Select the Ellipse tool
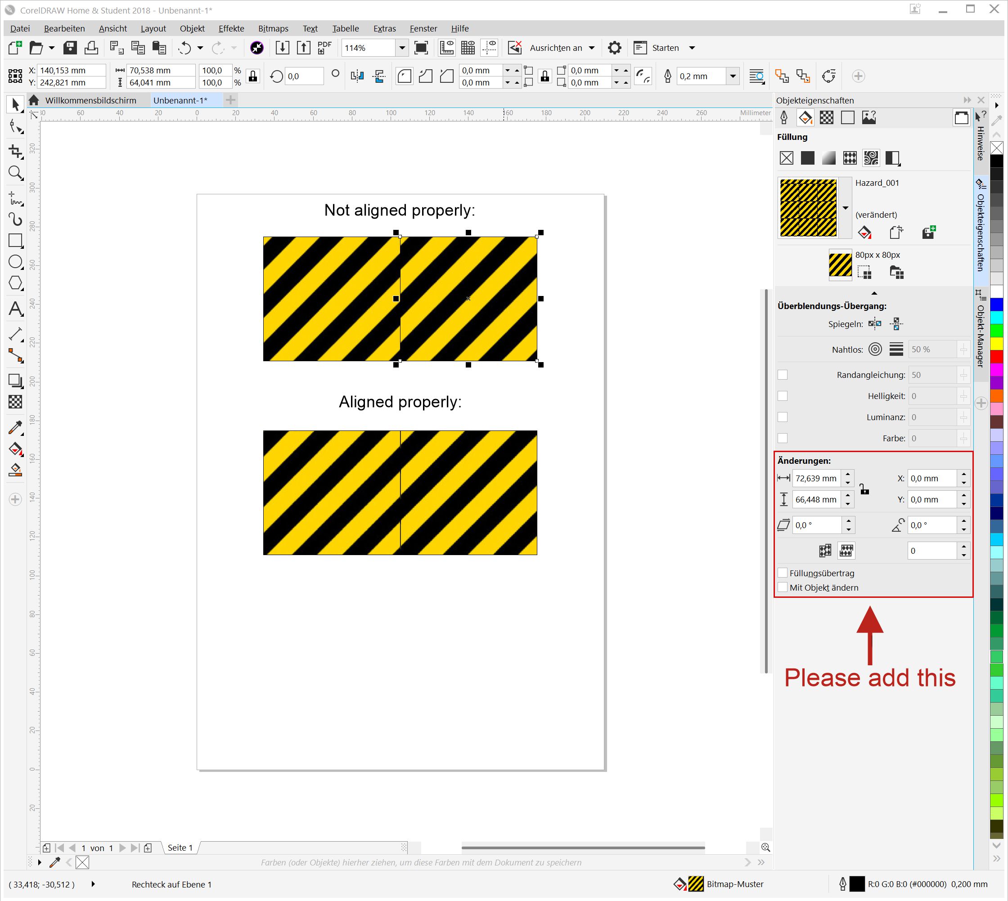 15,262
